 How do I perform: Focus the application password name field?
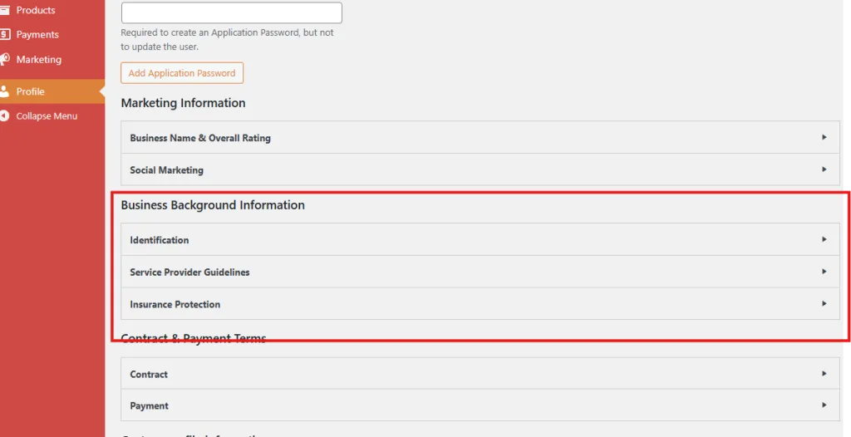coord(231,12)
